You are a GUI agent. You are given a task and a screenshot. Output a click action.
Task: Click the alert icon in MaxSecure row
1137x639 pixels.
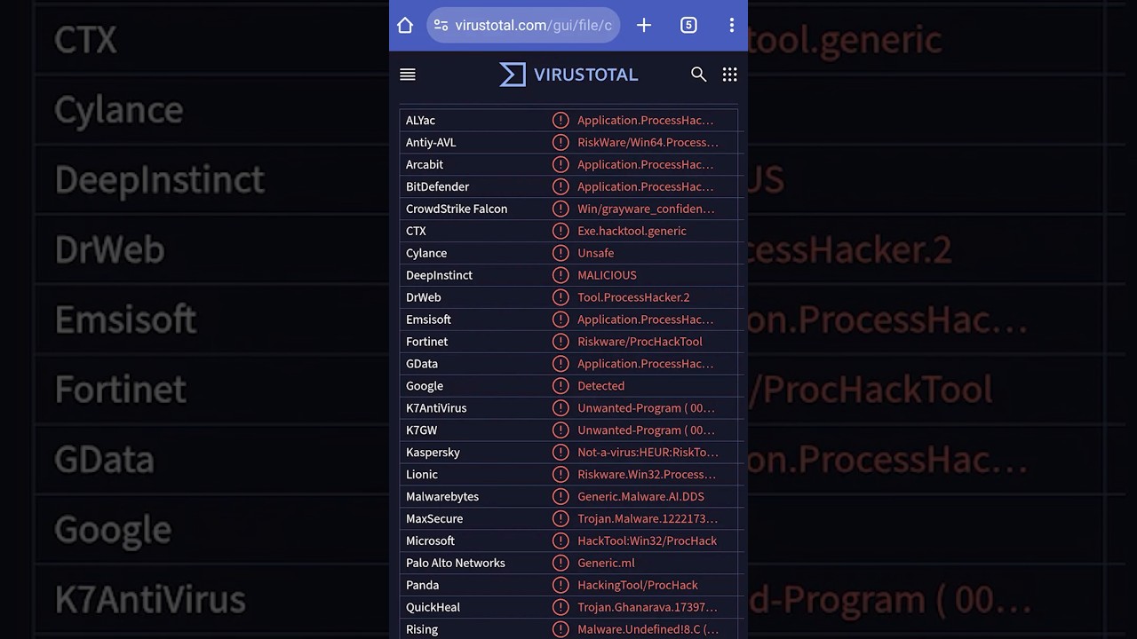(561, 519)
